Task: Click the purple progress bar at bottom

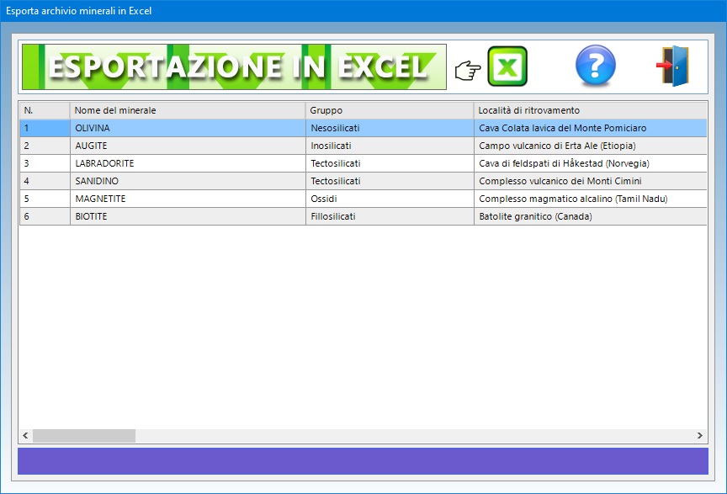Action: pyautogui.click(x=363, y=461)
